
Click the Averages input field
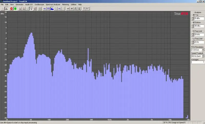click(x=198, y=62)
